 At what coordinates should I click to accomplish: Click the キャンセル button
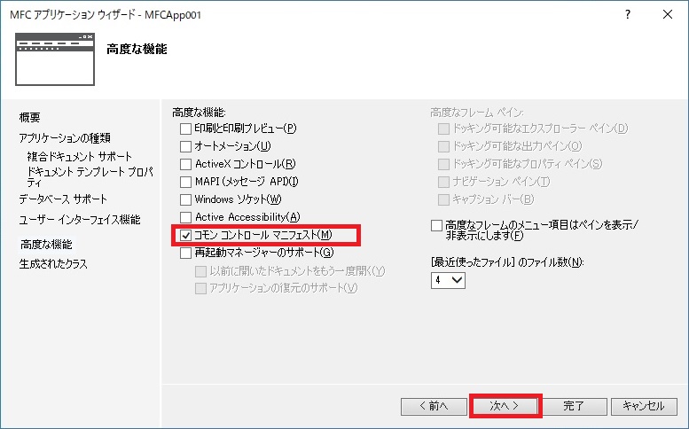(x=644, y=406)
